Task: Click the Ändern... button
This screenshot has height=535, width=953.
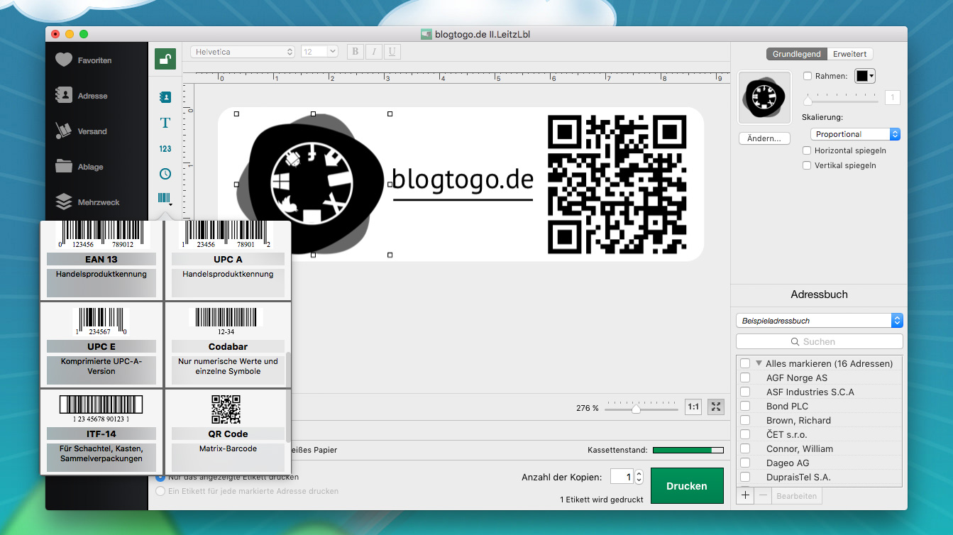Action: [x=764, y=138]
